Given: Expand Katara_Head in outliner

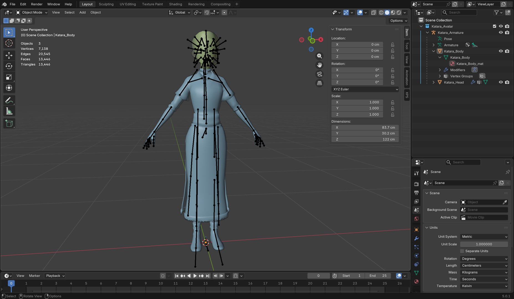Looking at the screenshot, I should click(434, 82).
